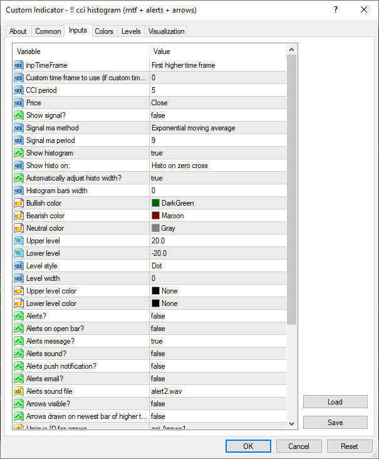
Task: Click the icon beside inpTimeFrame variable
Action: 18,65
